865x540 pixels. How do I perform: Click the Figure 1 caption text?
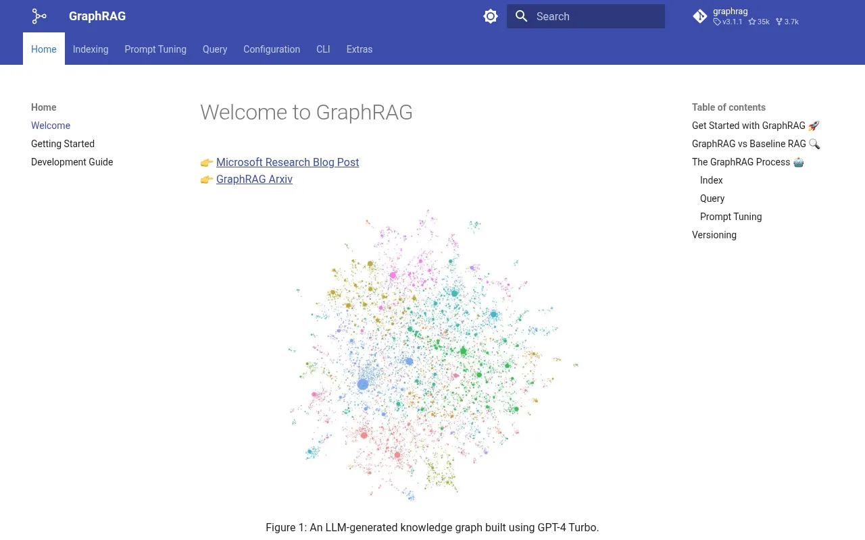click(432, 527)
